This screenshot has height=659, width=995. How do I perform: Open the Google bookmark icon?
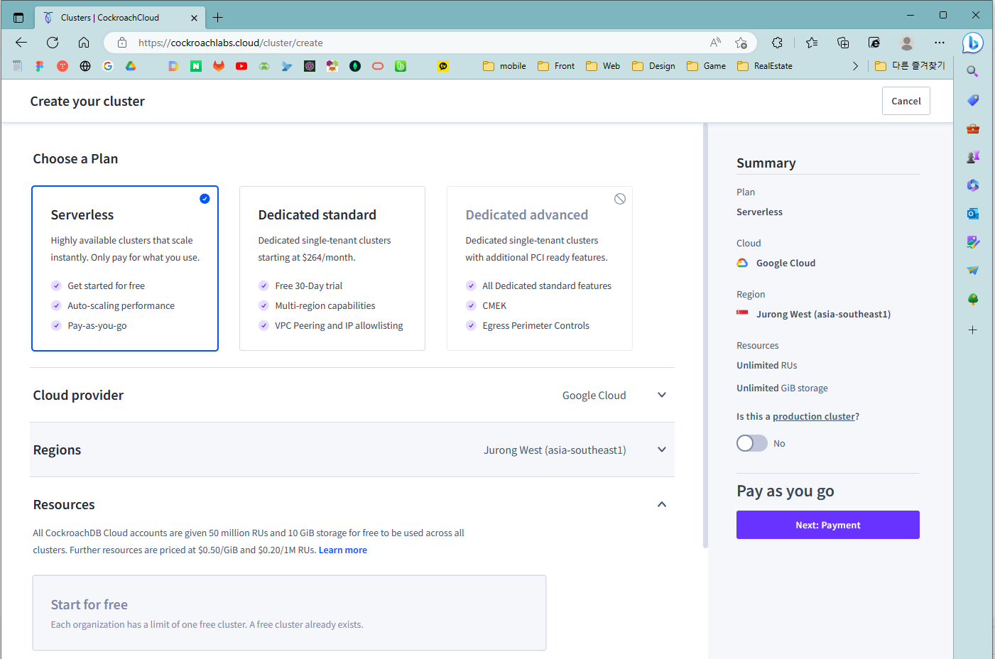[108, 66]
